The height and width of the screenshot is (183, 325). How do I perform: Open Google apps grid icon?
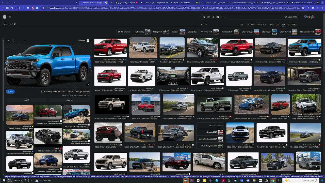coord(10,17)
